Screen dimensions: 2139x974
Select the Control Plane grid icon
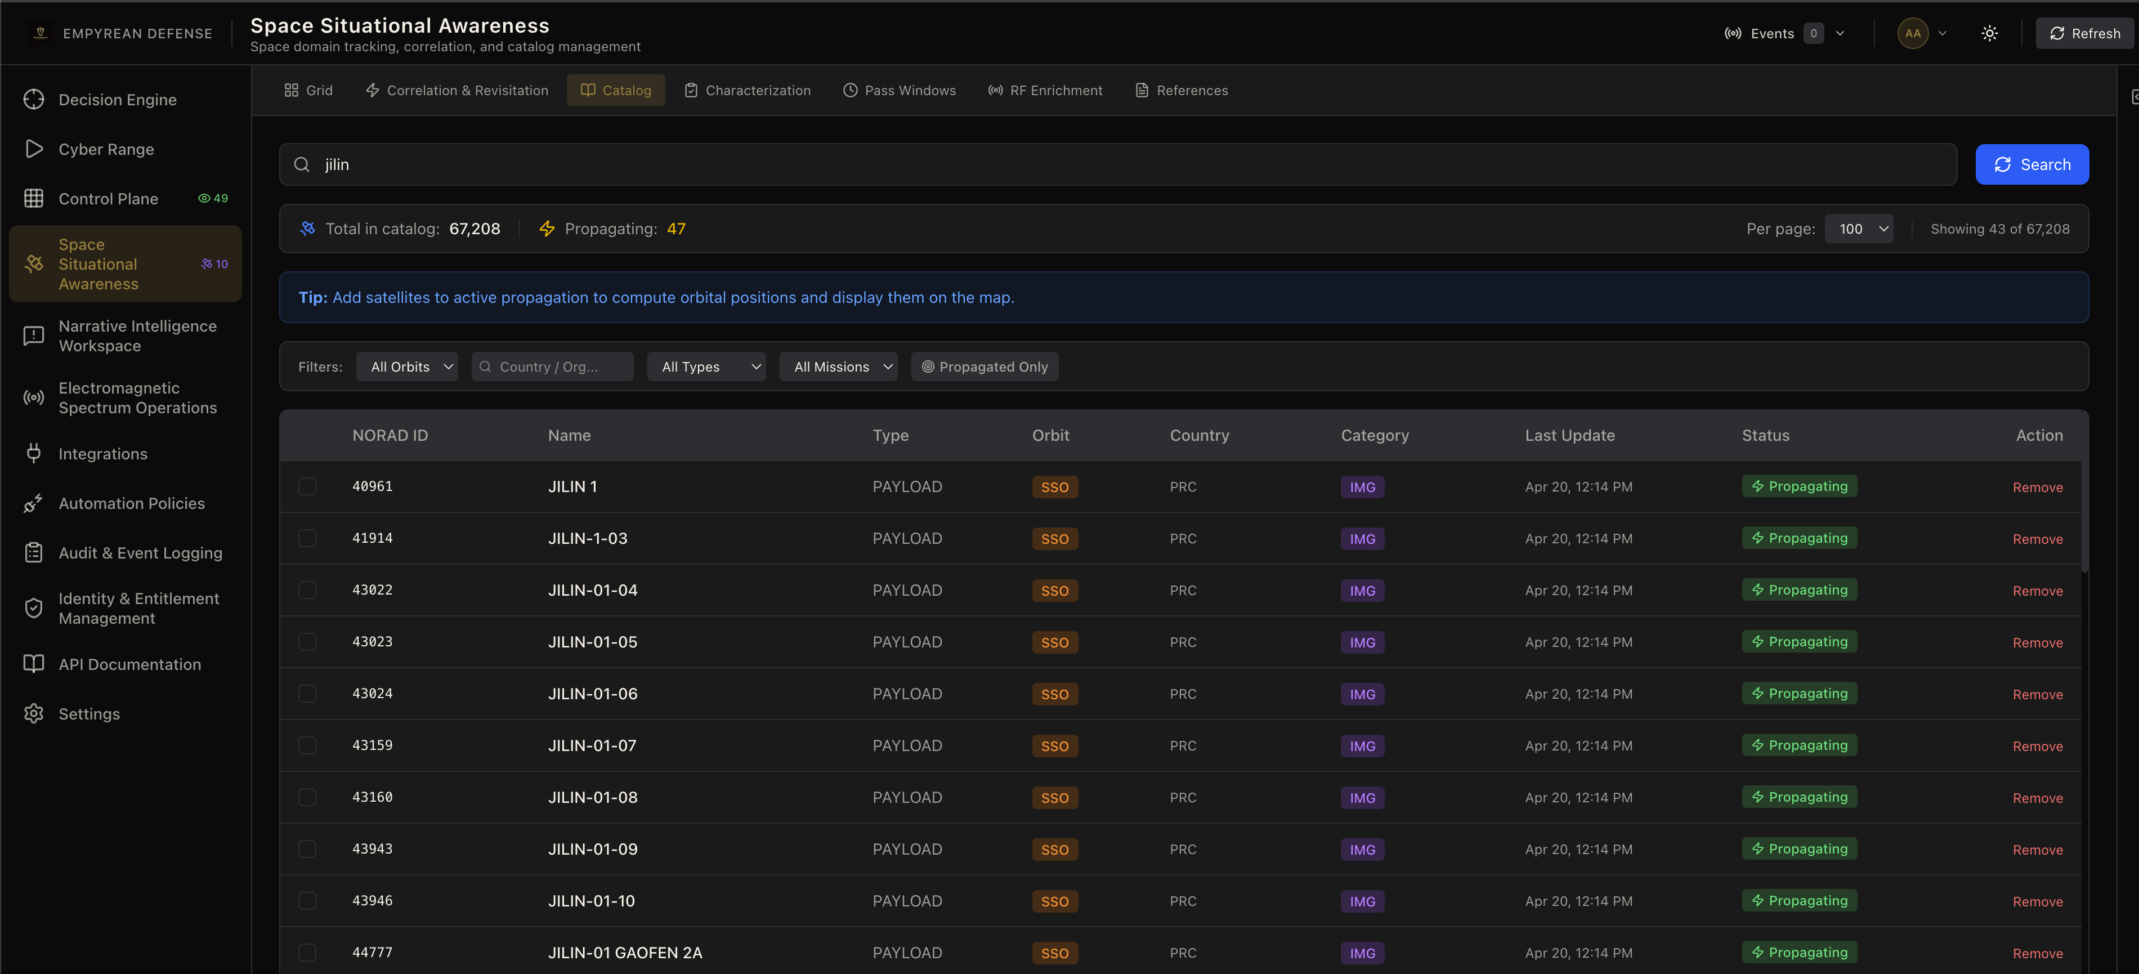point(33,198)
